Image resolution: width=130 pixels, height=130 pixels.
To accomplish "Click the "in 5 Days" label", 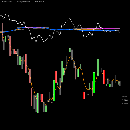I will click(125, 103).
